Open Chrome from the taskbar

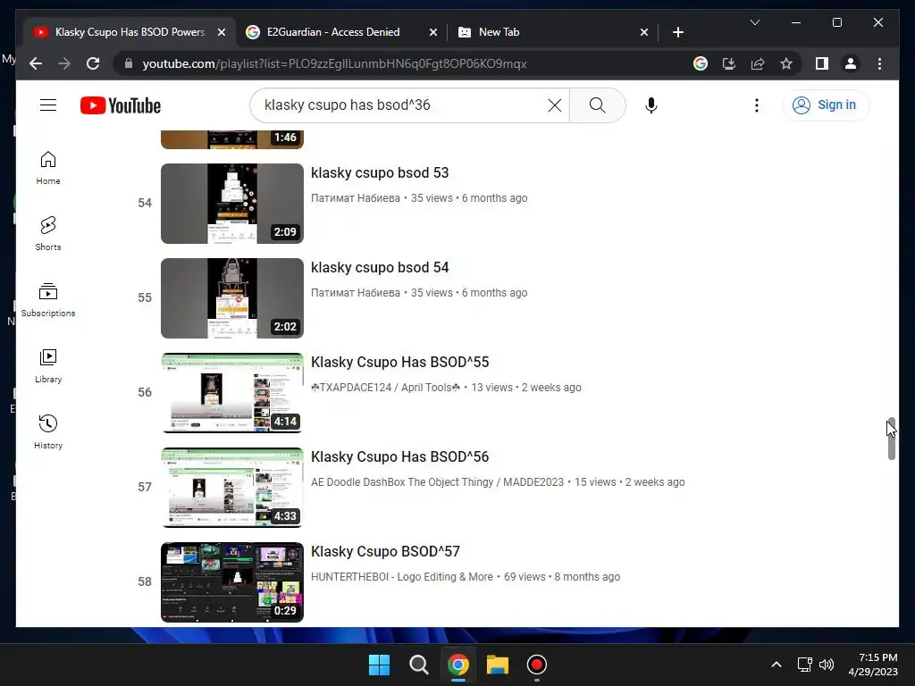coord(458,665)
